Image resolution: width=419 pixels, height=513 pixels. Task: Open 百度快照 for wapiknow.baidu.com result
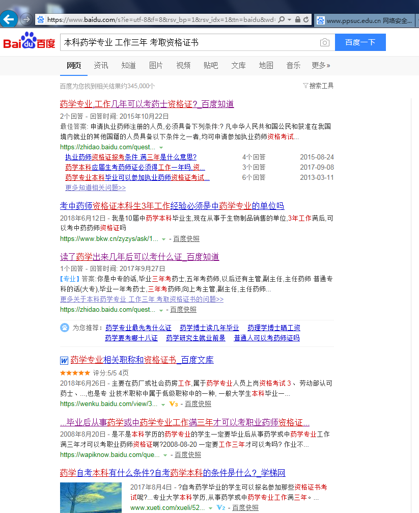188,455
